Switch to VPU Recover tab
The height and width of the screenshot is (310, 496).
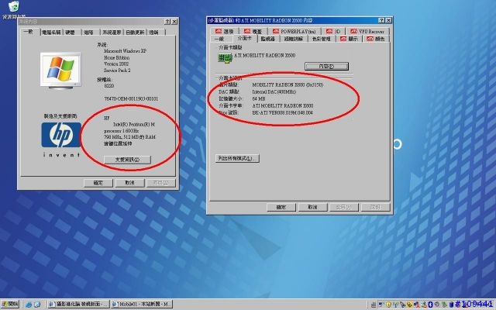pyautogui.click(x=367, y=31)
